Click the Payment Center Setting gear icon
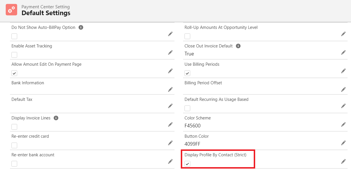The height and width of the screenshot is (172, 351). click(11, 10)
